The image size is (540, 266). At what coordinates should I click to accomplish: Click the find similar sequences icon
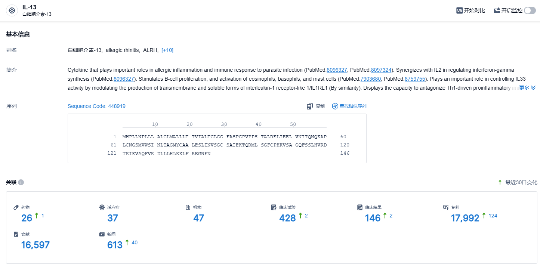[x=335, y=106]
